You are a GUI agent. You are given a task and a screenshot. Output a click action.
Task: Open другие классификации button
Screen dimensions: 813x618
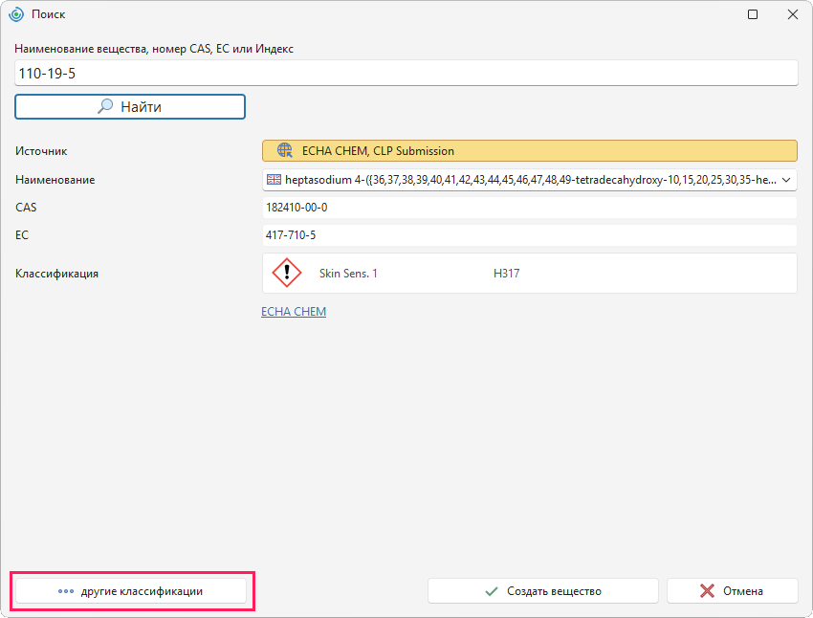point(131,591)
